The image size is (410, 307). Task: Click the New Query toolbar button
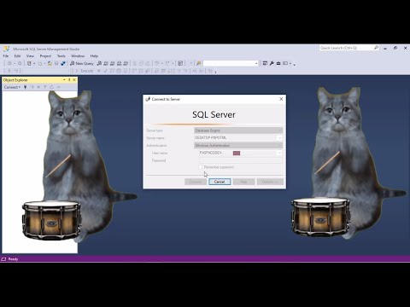[x=82, y=63]
